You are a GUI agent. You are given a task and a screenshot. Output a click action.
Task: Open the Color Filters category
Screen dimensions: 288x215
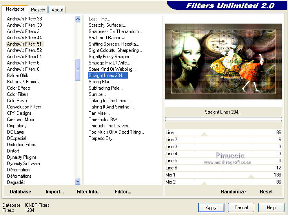click(18, 94)
